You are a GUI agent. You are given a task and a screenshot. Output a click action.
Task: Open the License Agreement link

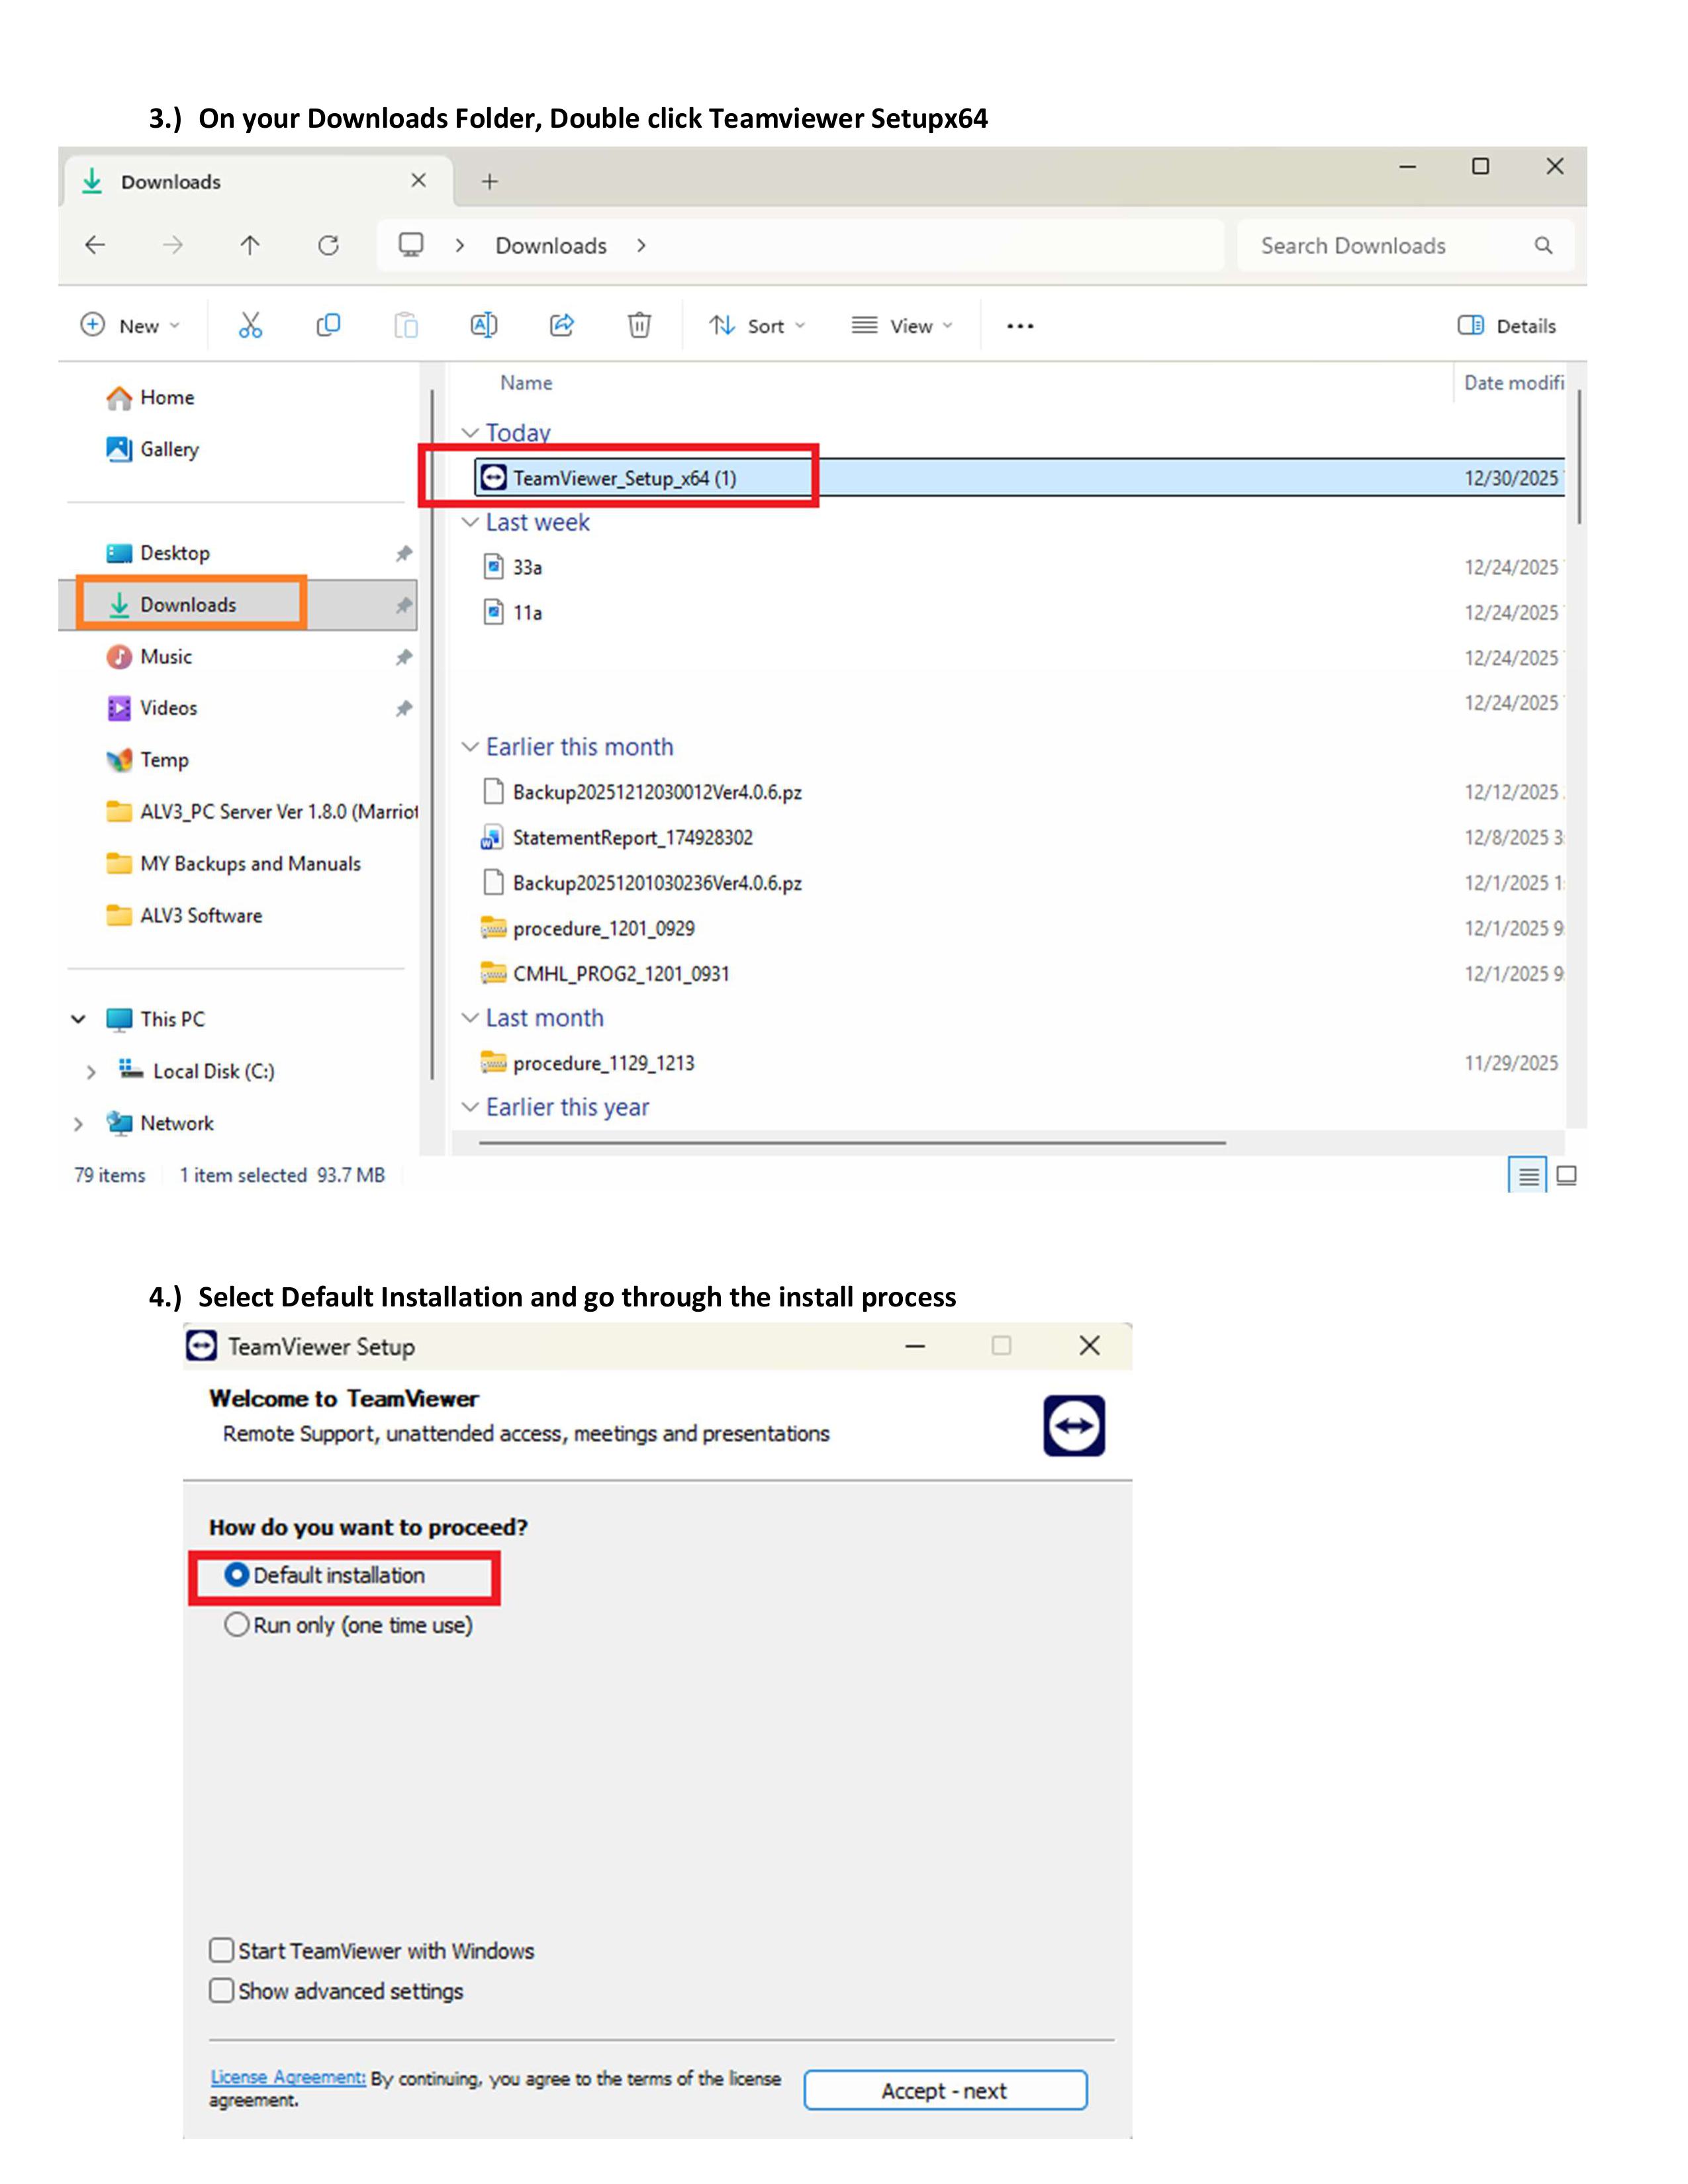pos(287,2078)
